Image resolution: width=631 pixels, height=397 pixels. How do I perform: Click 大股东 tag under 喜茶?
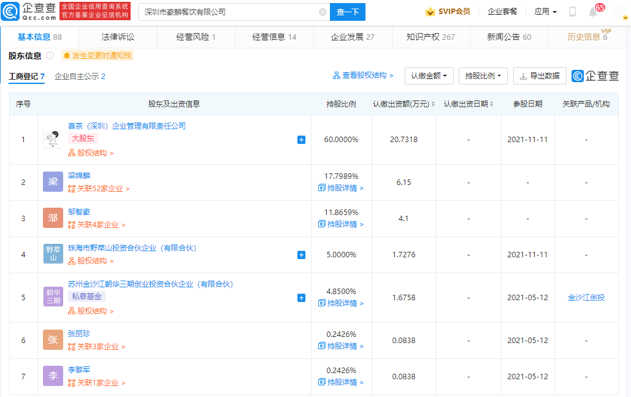pos(83,138)
